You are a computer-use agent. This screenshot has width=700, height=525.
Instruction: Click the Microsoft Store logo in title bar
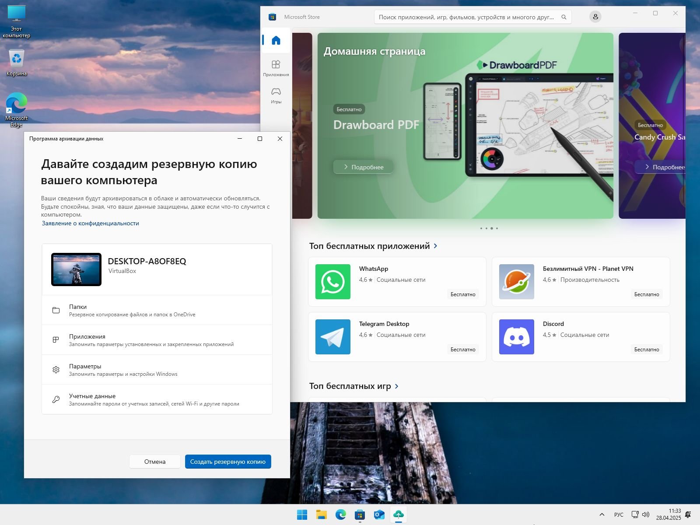click(x=272, y=17)
